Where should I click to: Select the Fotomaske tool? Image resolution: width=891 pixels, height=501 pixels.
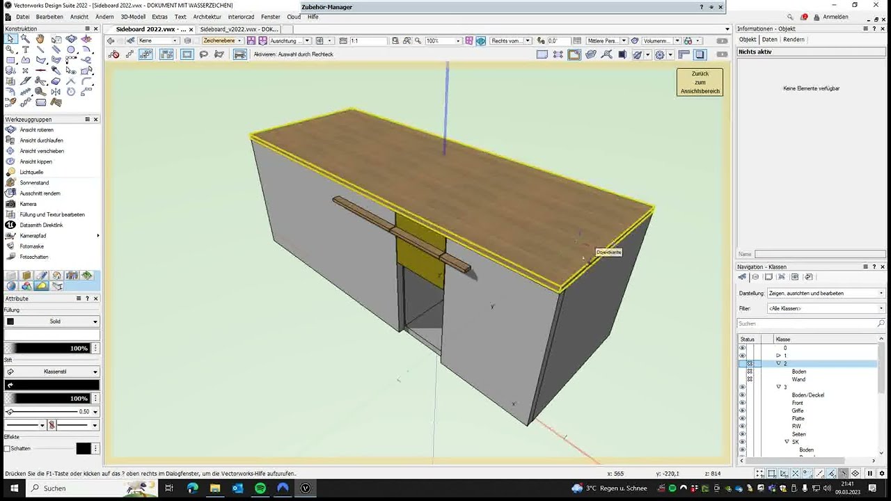tap(31, 246)
